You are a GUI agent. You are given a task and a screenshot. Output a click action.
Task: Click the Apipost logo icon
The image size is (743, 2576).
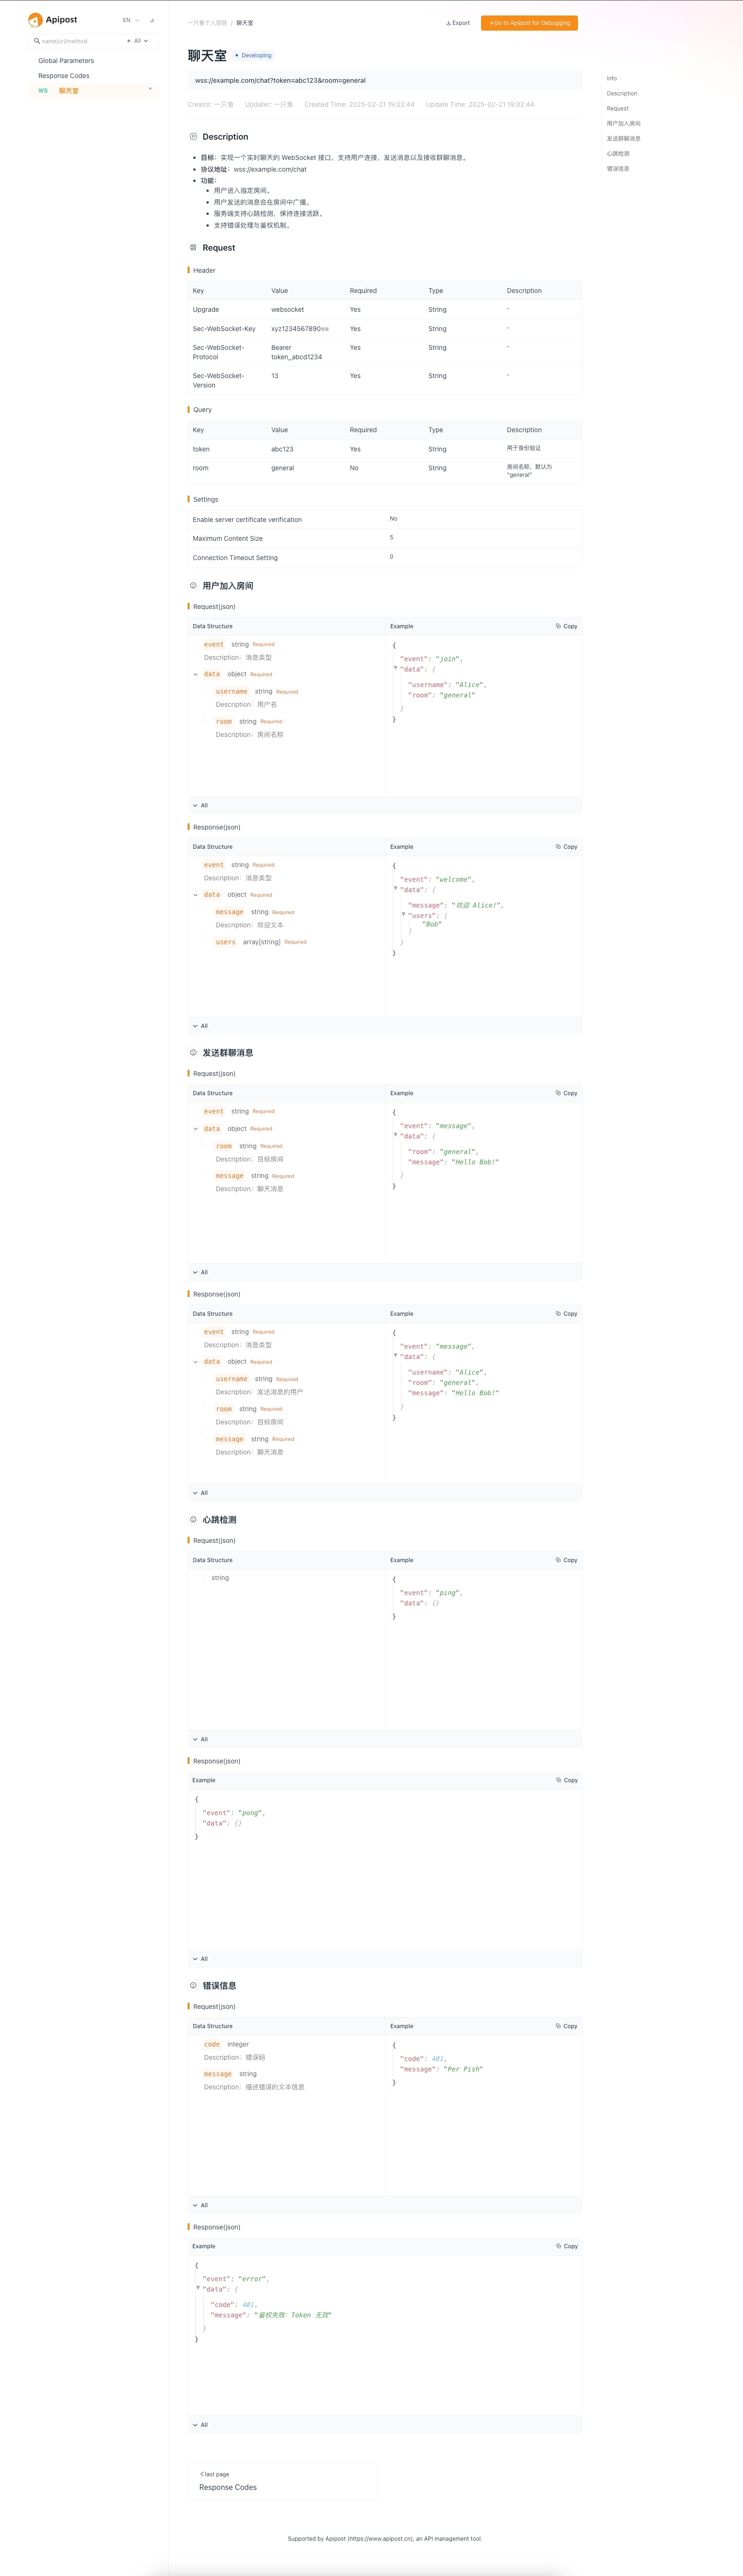point(35,20)
